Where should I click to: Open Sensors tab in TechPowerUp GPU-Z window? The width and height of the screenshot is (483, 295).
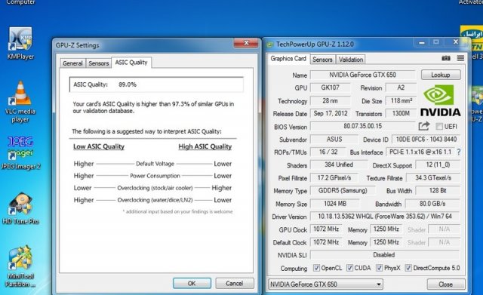pyautogui.click(x=322, y=60)
